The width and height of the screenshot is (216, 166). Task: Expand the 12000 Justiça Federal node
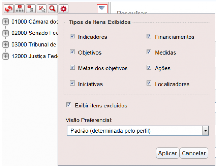(5, 56)
